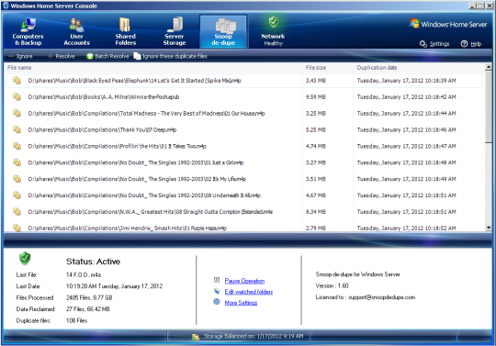Click the 2405 Files, 8.77 GB value
The width and height of the screenshot is (496, 346).
[89, 297]
